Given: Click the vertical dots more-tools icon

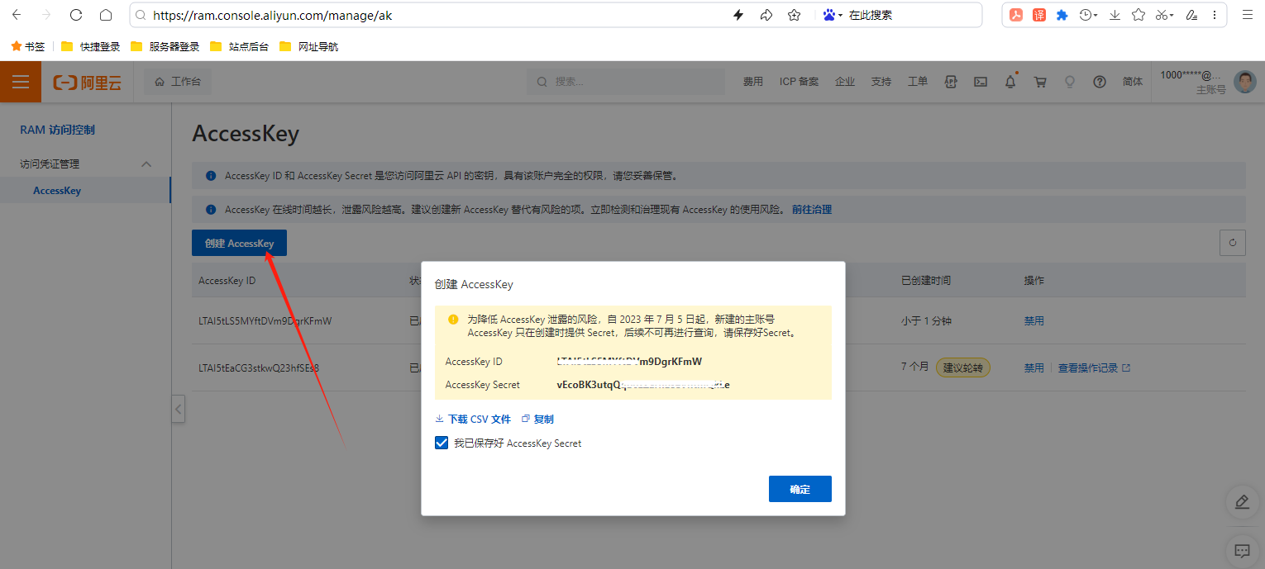Looking at the screenshot, I should (x=1215, y=15).
